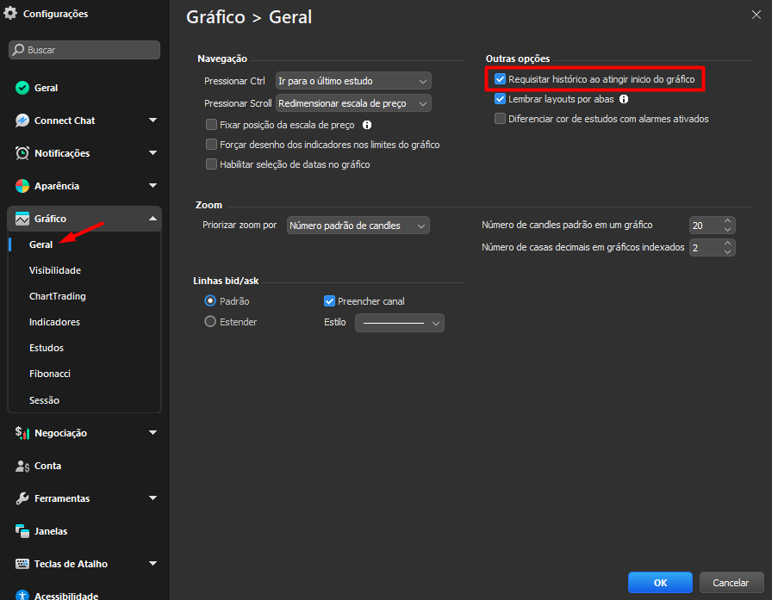
Task: Click the search magnifier icon
Action: [x=19, y=50]
